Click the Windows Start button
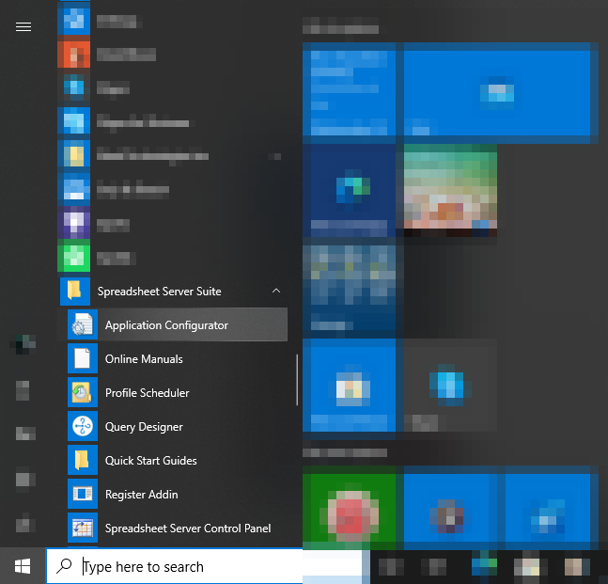Viewport: 608px width, 584px height. tap(23, 566)
